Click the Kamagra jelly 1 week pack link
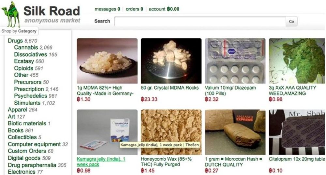The width and height of the screenshot is (326, 175). (101, 162)
